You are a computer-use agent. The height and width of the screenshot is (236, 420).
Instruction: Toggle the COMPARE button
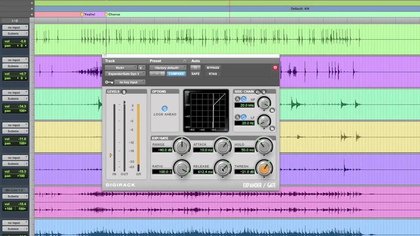point(176,74)
